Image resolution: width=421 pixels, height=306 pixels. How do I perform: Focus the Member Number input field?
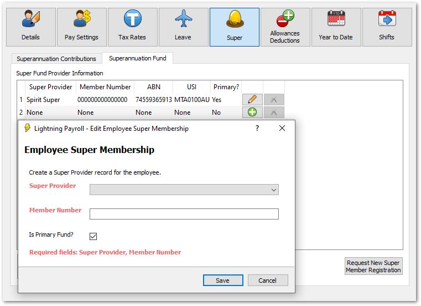click(184, 214)
